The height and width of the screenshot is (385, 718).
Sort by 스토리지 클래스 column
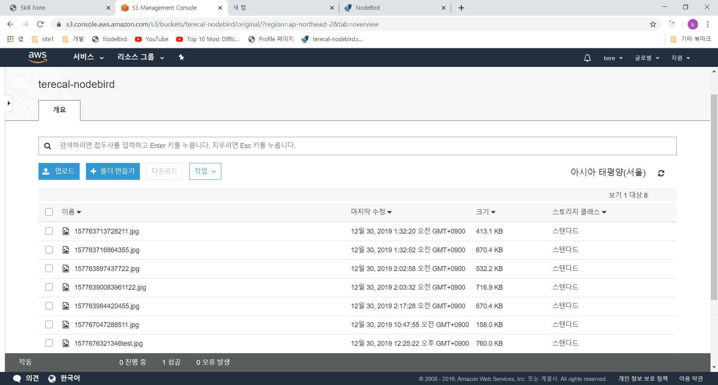[579, 212]
